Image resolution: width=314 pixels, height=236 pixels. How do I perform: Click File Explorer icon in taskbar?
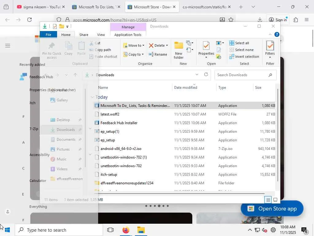pos(141,230)
